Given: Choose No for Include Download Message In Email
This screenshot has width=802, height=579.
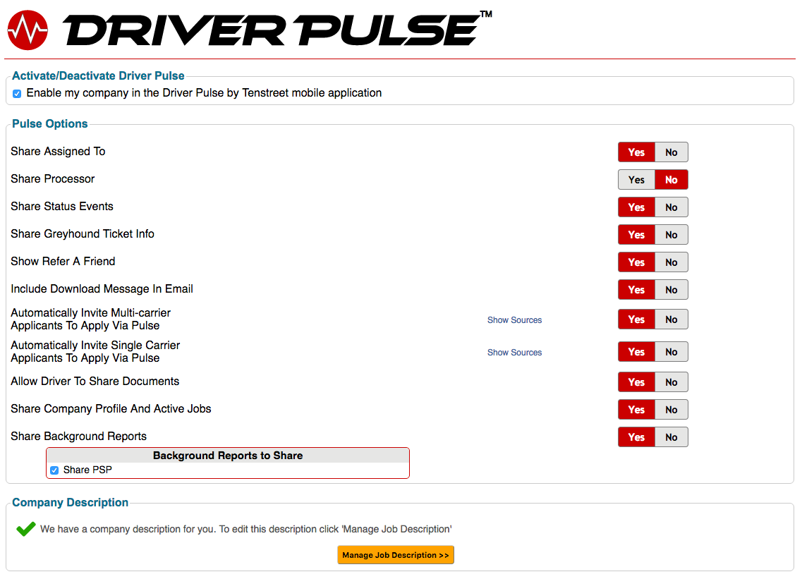Looking at the screenshot, I should (671, 290).
